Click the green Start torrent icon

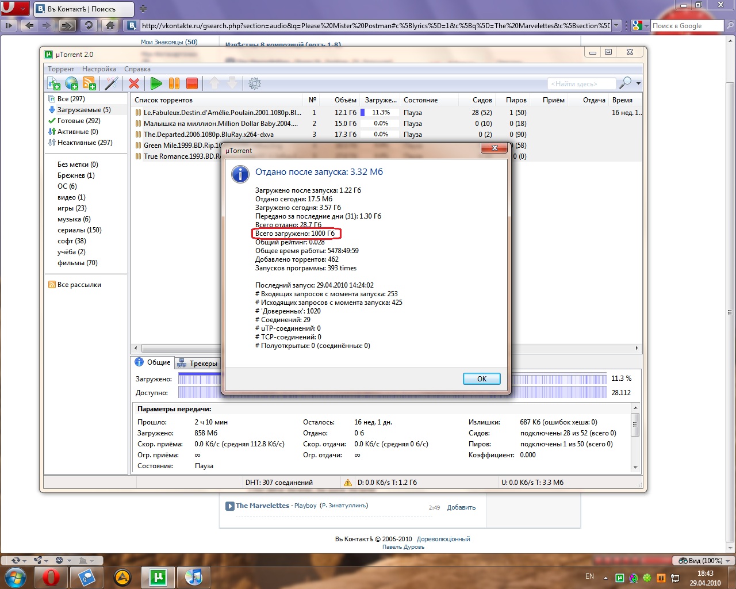156,83
